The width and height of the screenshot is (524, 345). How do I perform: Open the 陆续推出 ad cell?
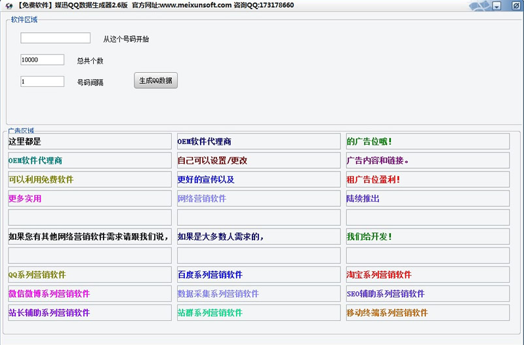(428, 198)
